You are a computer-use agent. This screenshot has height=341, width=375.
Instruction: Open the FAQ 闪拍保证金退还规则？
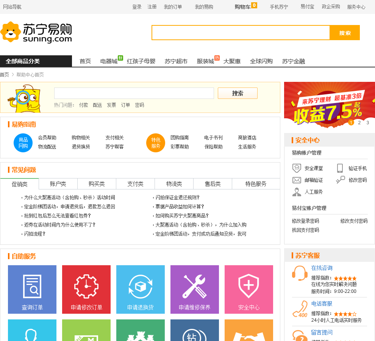(177, 197)
